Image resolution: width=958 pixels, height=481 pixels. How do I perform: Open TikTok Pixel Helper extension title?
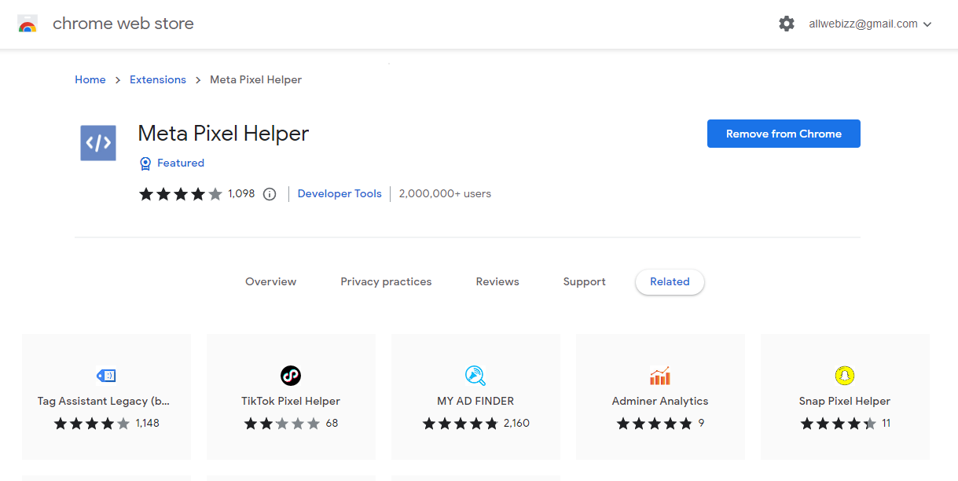(x=291, y=401)
